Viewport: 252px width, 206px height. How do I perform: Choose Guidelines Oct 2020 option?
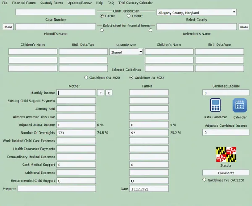click(86, 77)
